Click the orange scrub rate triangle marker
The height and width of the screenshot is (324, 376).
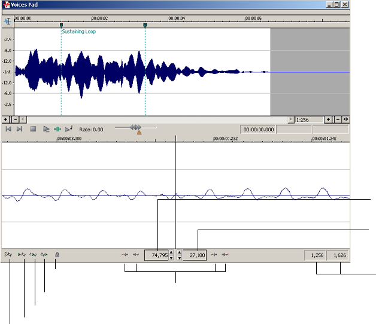click(139, 132)
